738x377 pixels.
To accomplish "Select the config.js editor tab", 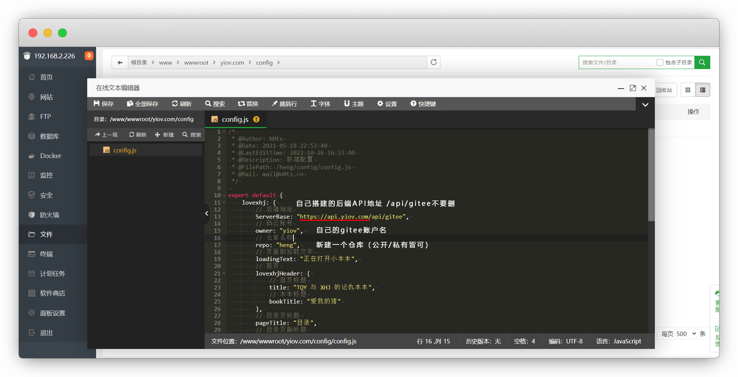I will click(x=235, y=119).
